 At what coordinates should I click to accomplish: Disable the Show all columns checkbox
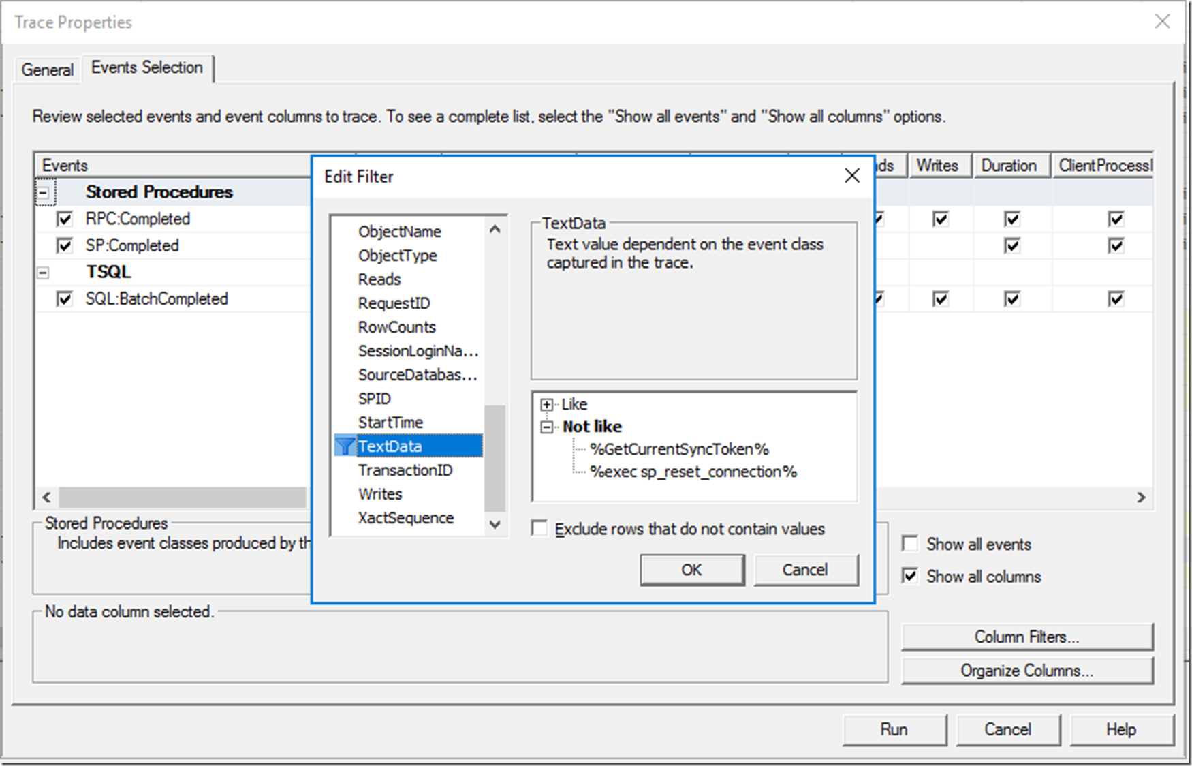[910, 576]
